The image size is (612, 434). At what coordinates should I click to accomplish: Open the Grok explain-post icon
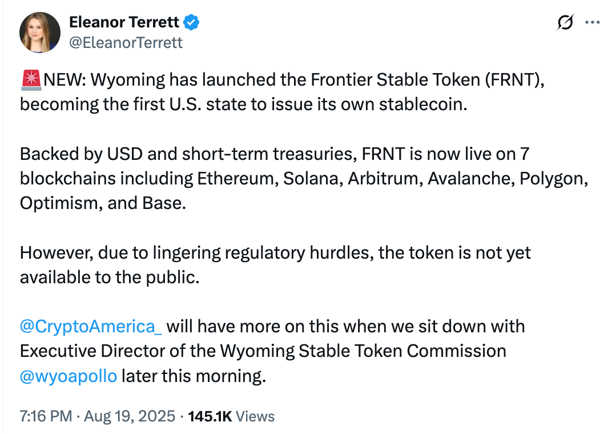(565, 22)
